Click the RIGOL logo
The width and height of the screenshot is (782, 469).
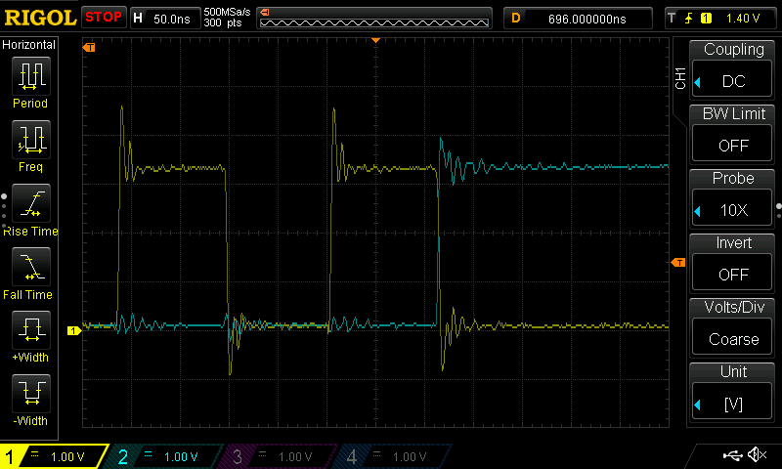pos(40,18)
